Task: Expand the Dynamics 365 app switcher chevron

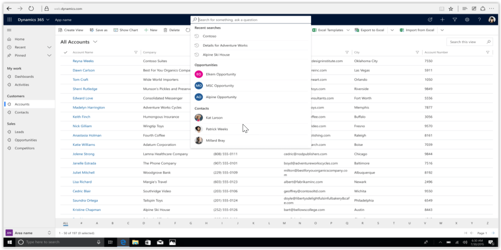Action: [x=48, y=20]
